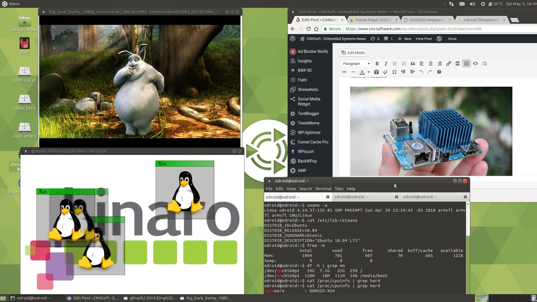Select second terminal tab odroid@odroid
537x302 pixels.
tap(367, 197)
